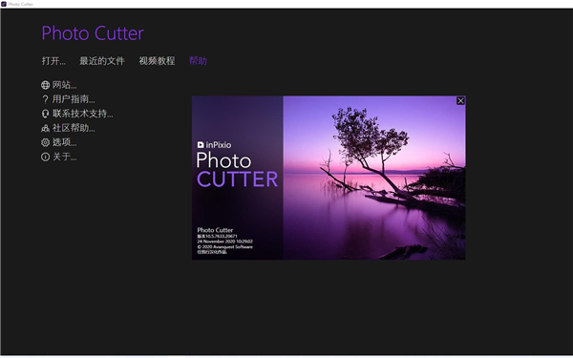
Task: Click the Photo Cutter app icon in title bar
Action: tap(4, 4)
